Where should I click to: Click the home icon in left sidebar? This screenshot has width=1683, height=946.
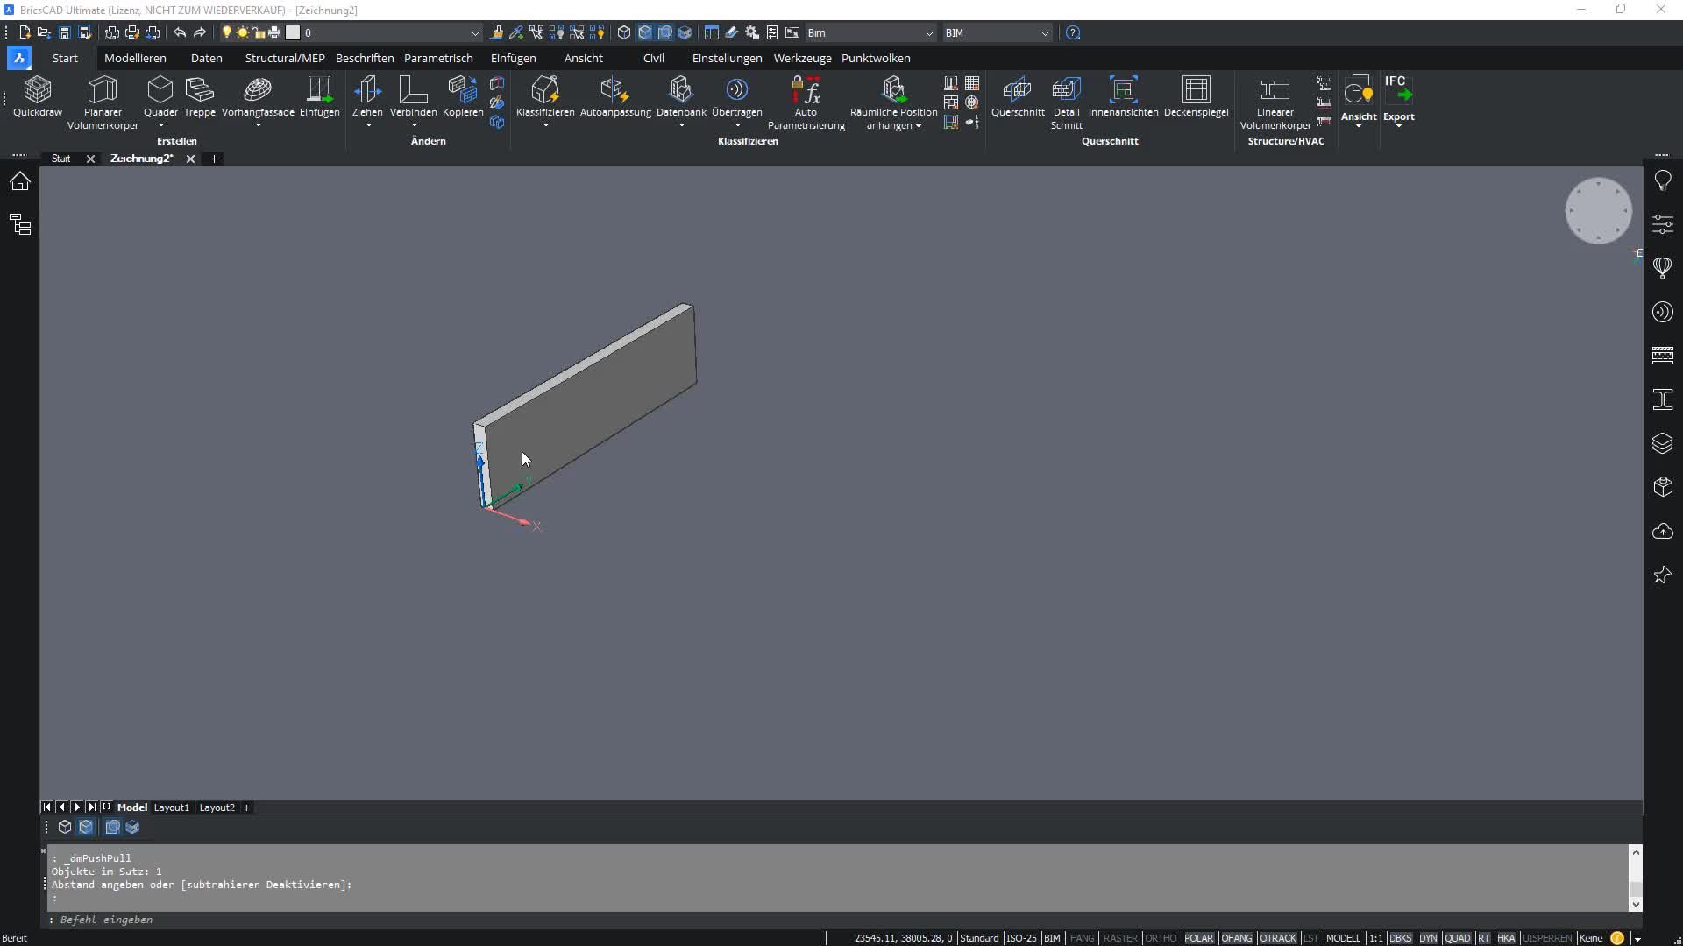20,181
